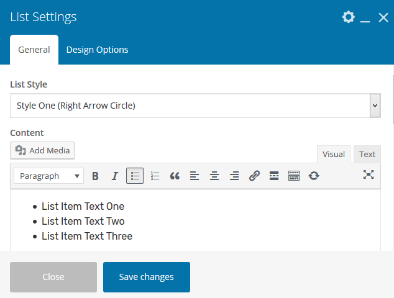Viewport: 394px width, 298px height.
Task: Center align the text
Action: pos(214,176)
